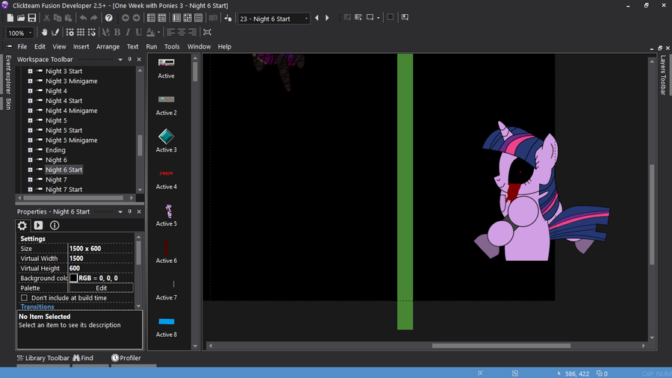Show the Settings properties gear tab
Screen dimensions: 672x378
tap(22, 226)
